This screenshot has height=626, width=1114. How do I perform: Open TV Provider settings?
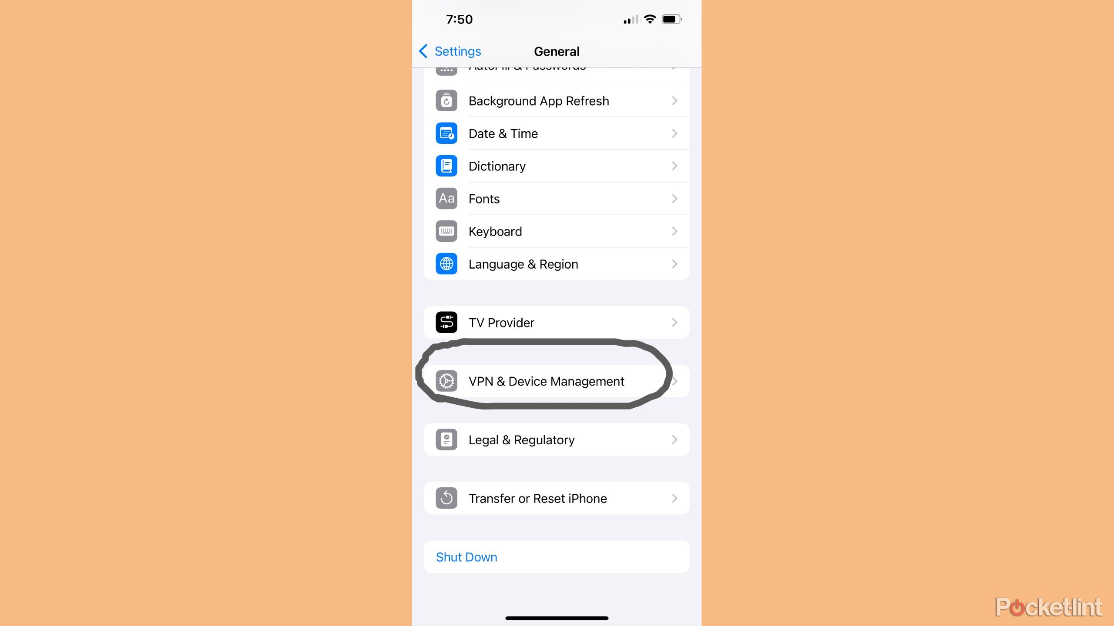(557, 322)
